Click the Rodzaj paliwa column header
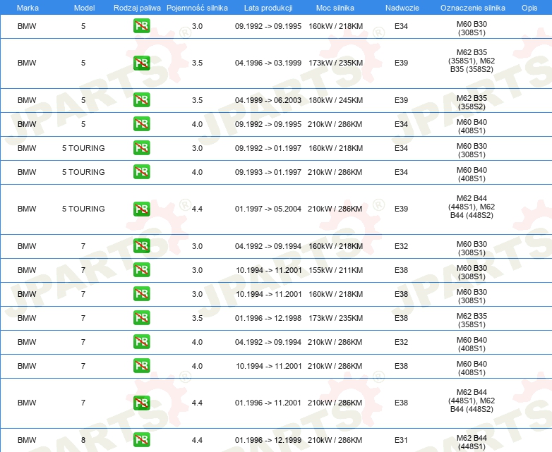Image resolution: width=552 pixels, height=452 pixels. (137, 7)
